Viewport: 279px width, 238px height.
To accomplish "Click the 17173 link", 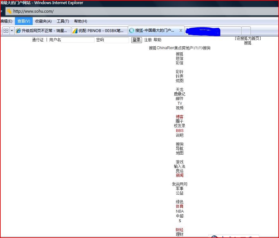I will tap(198, 48).
